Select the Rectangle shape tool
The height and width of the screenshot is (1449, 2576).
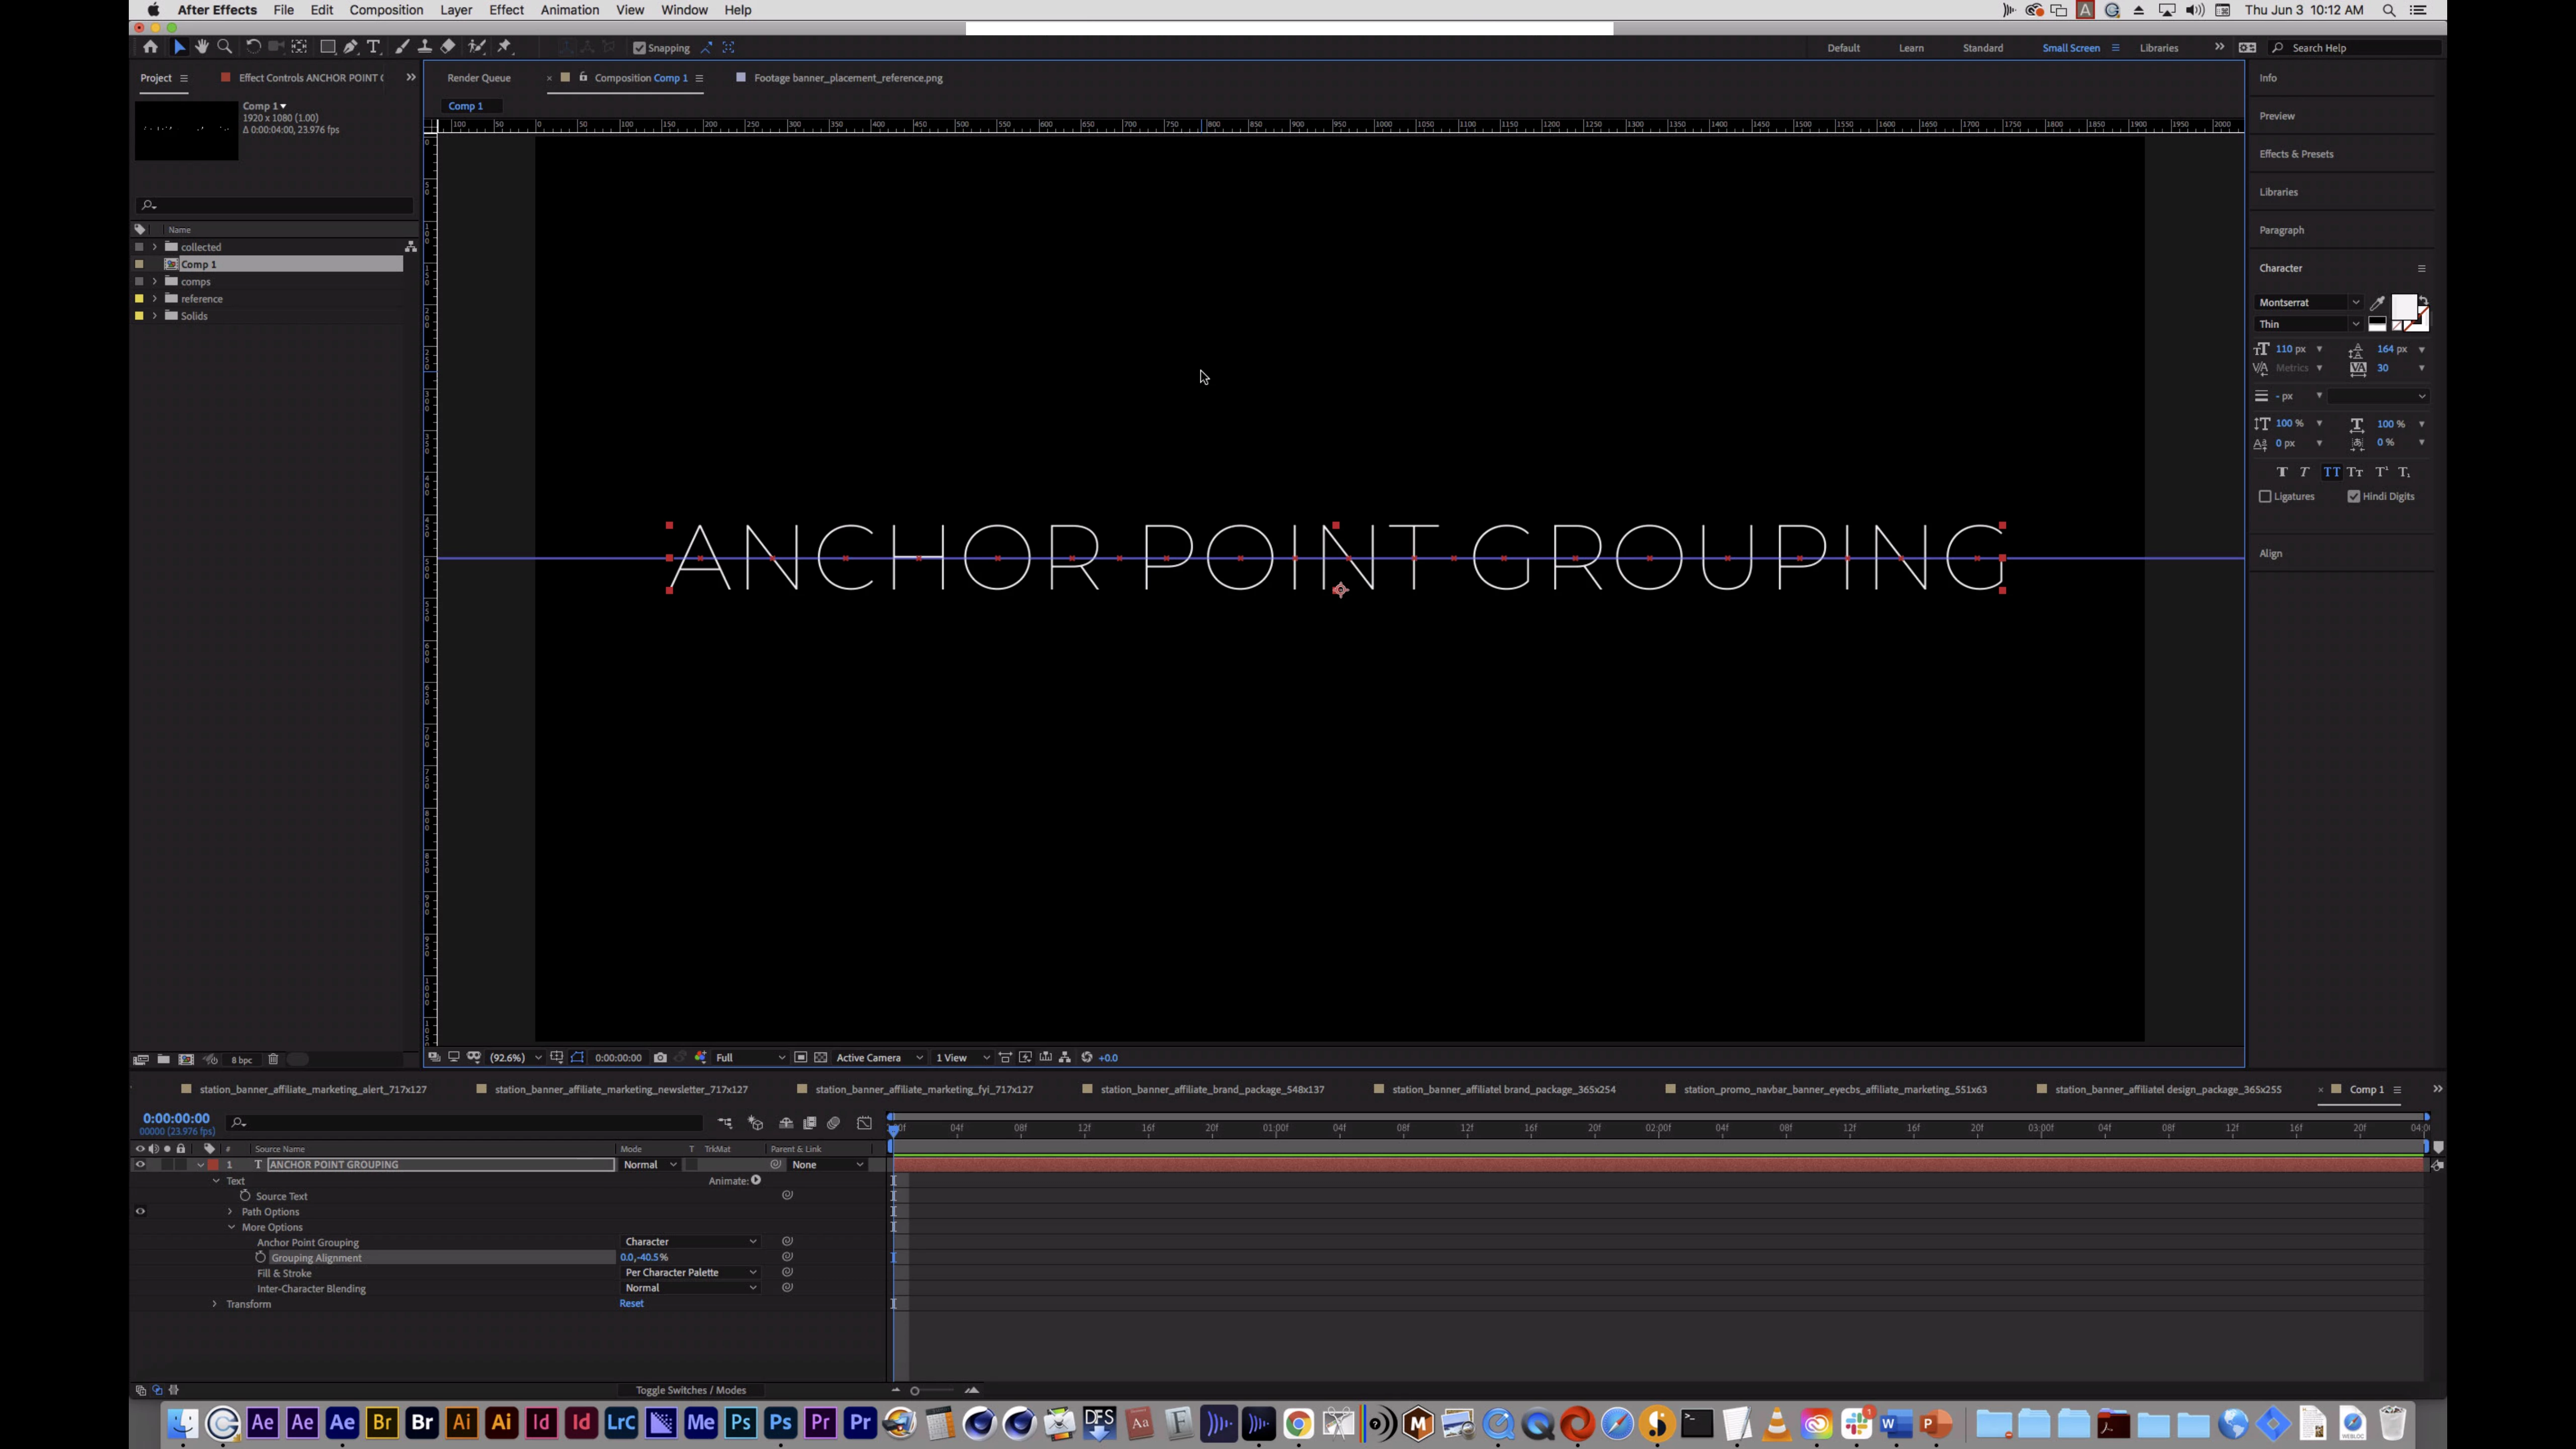(x=327, y=47)
